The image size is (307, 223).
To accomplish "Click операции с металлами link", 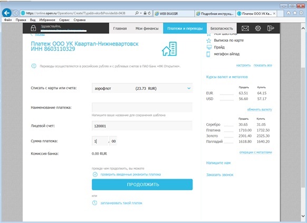I will pos(255,152).
